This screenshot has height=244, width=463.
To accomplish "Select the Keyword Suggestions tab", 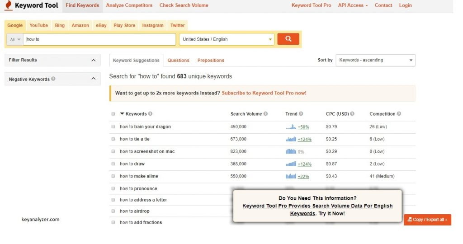I will pos(136,60).
